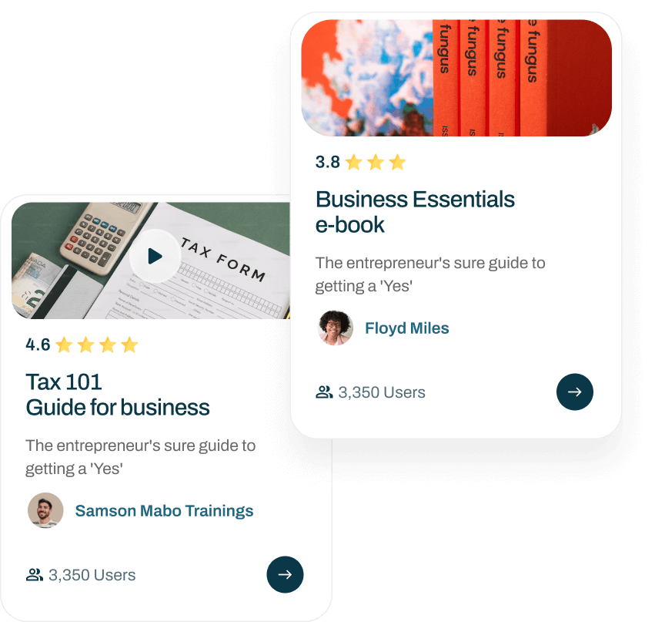
Task: Open the Samson Mabo Trainings author link
Action: 164,511
